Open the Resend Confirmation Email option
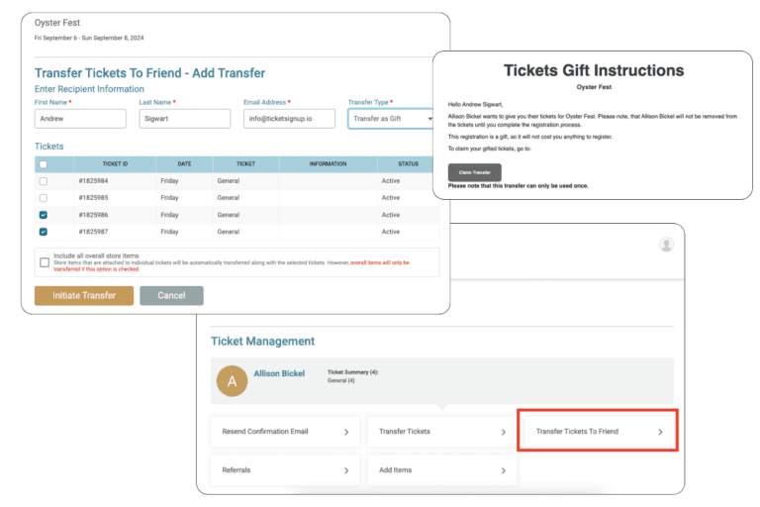 click(x=284, y=432)
